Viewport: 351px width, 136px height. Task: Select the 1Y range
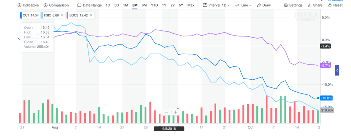164,5
